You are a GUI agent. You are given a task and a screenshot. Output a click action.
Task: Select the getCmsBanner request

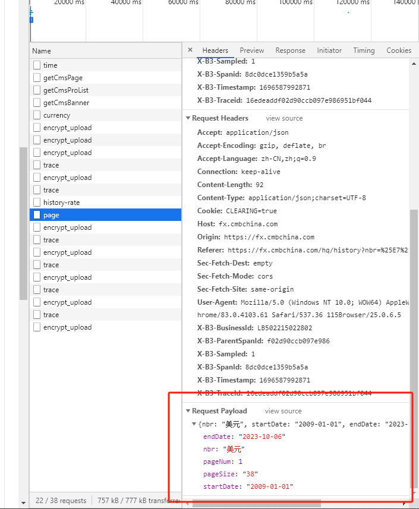click(106, 103)
